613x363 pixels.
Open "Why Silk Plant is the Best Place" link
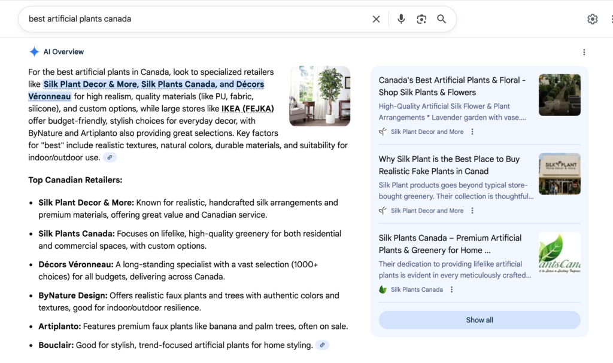point(449,165)
